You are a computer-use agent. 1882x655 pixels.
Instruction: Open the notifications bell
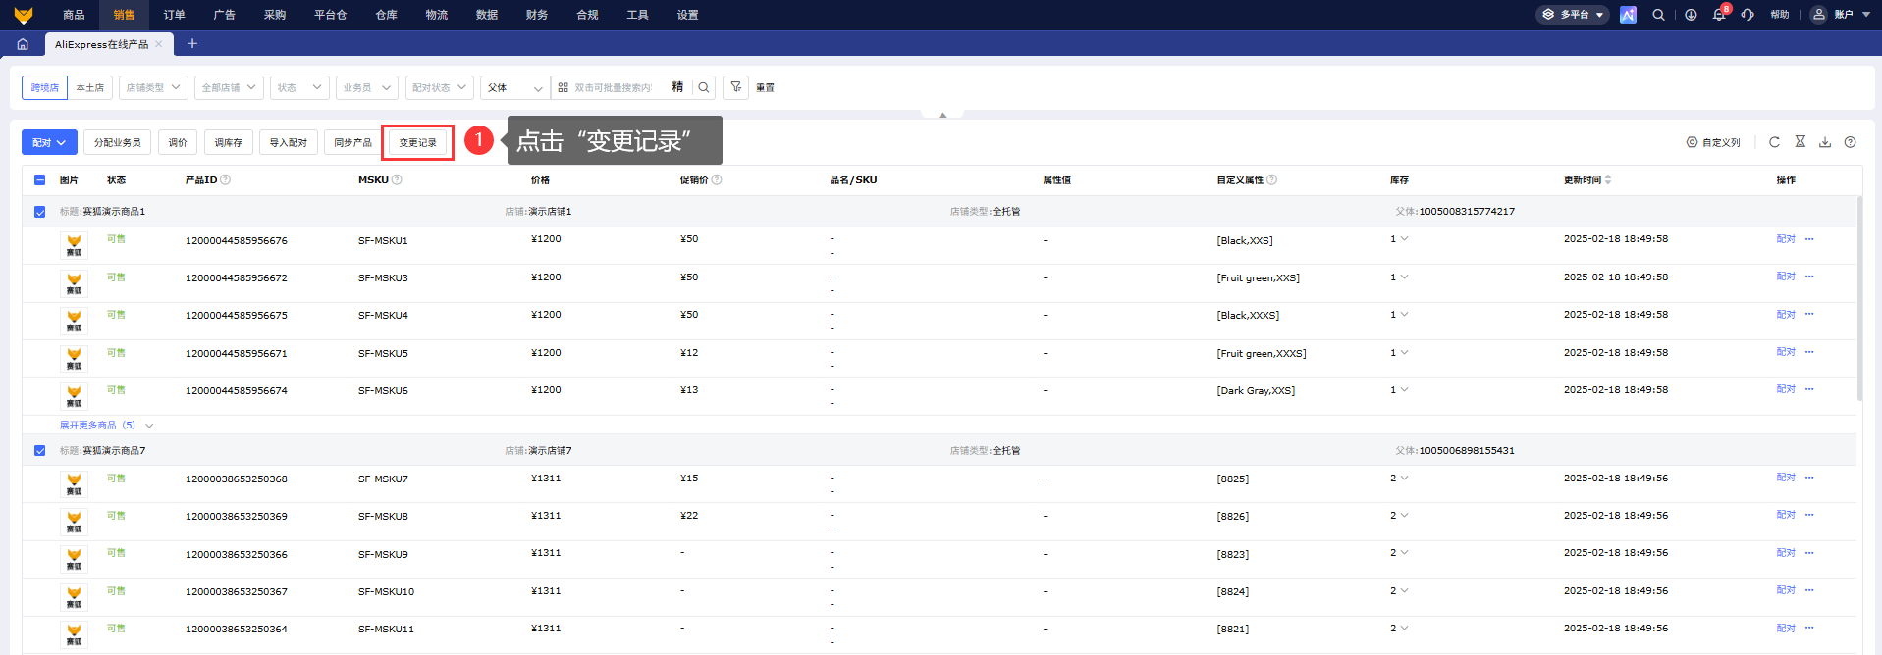tap(1719, 15)
